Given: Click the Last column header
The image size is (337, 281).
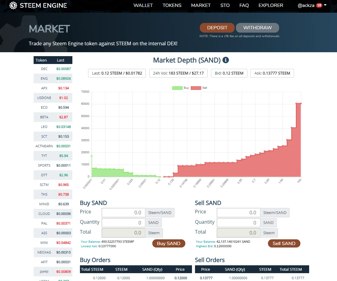Looking at the screenshot, I should [x=61, y=60].
